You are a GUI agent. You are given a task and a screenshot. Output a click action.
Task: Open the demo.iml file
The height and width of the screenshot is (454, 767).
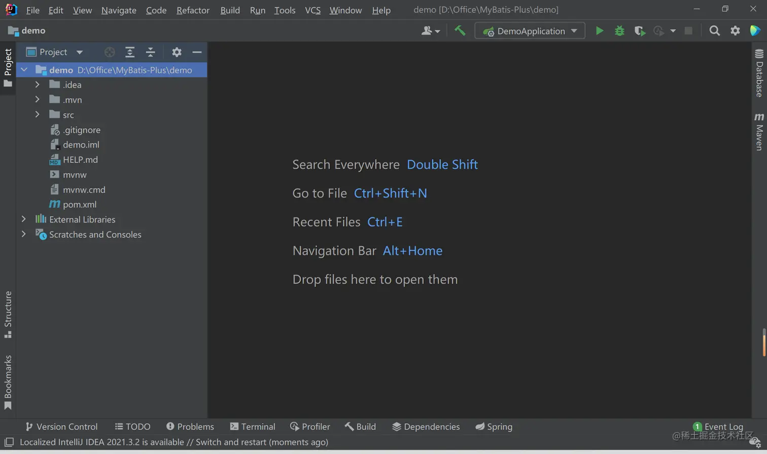(75, 144)
